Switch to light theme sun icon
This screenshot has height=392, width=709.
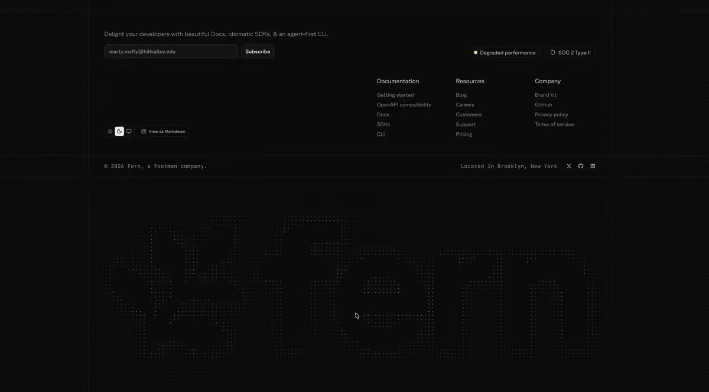(x=110, y=132)
